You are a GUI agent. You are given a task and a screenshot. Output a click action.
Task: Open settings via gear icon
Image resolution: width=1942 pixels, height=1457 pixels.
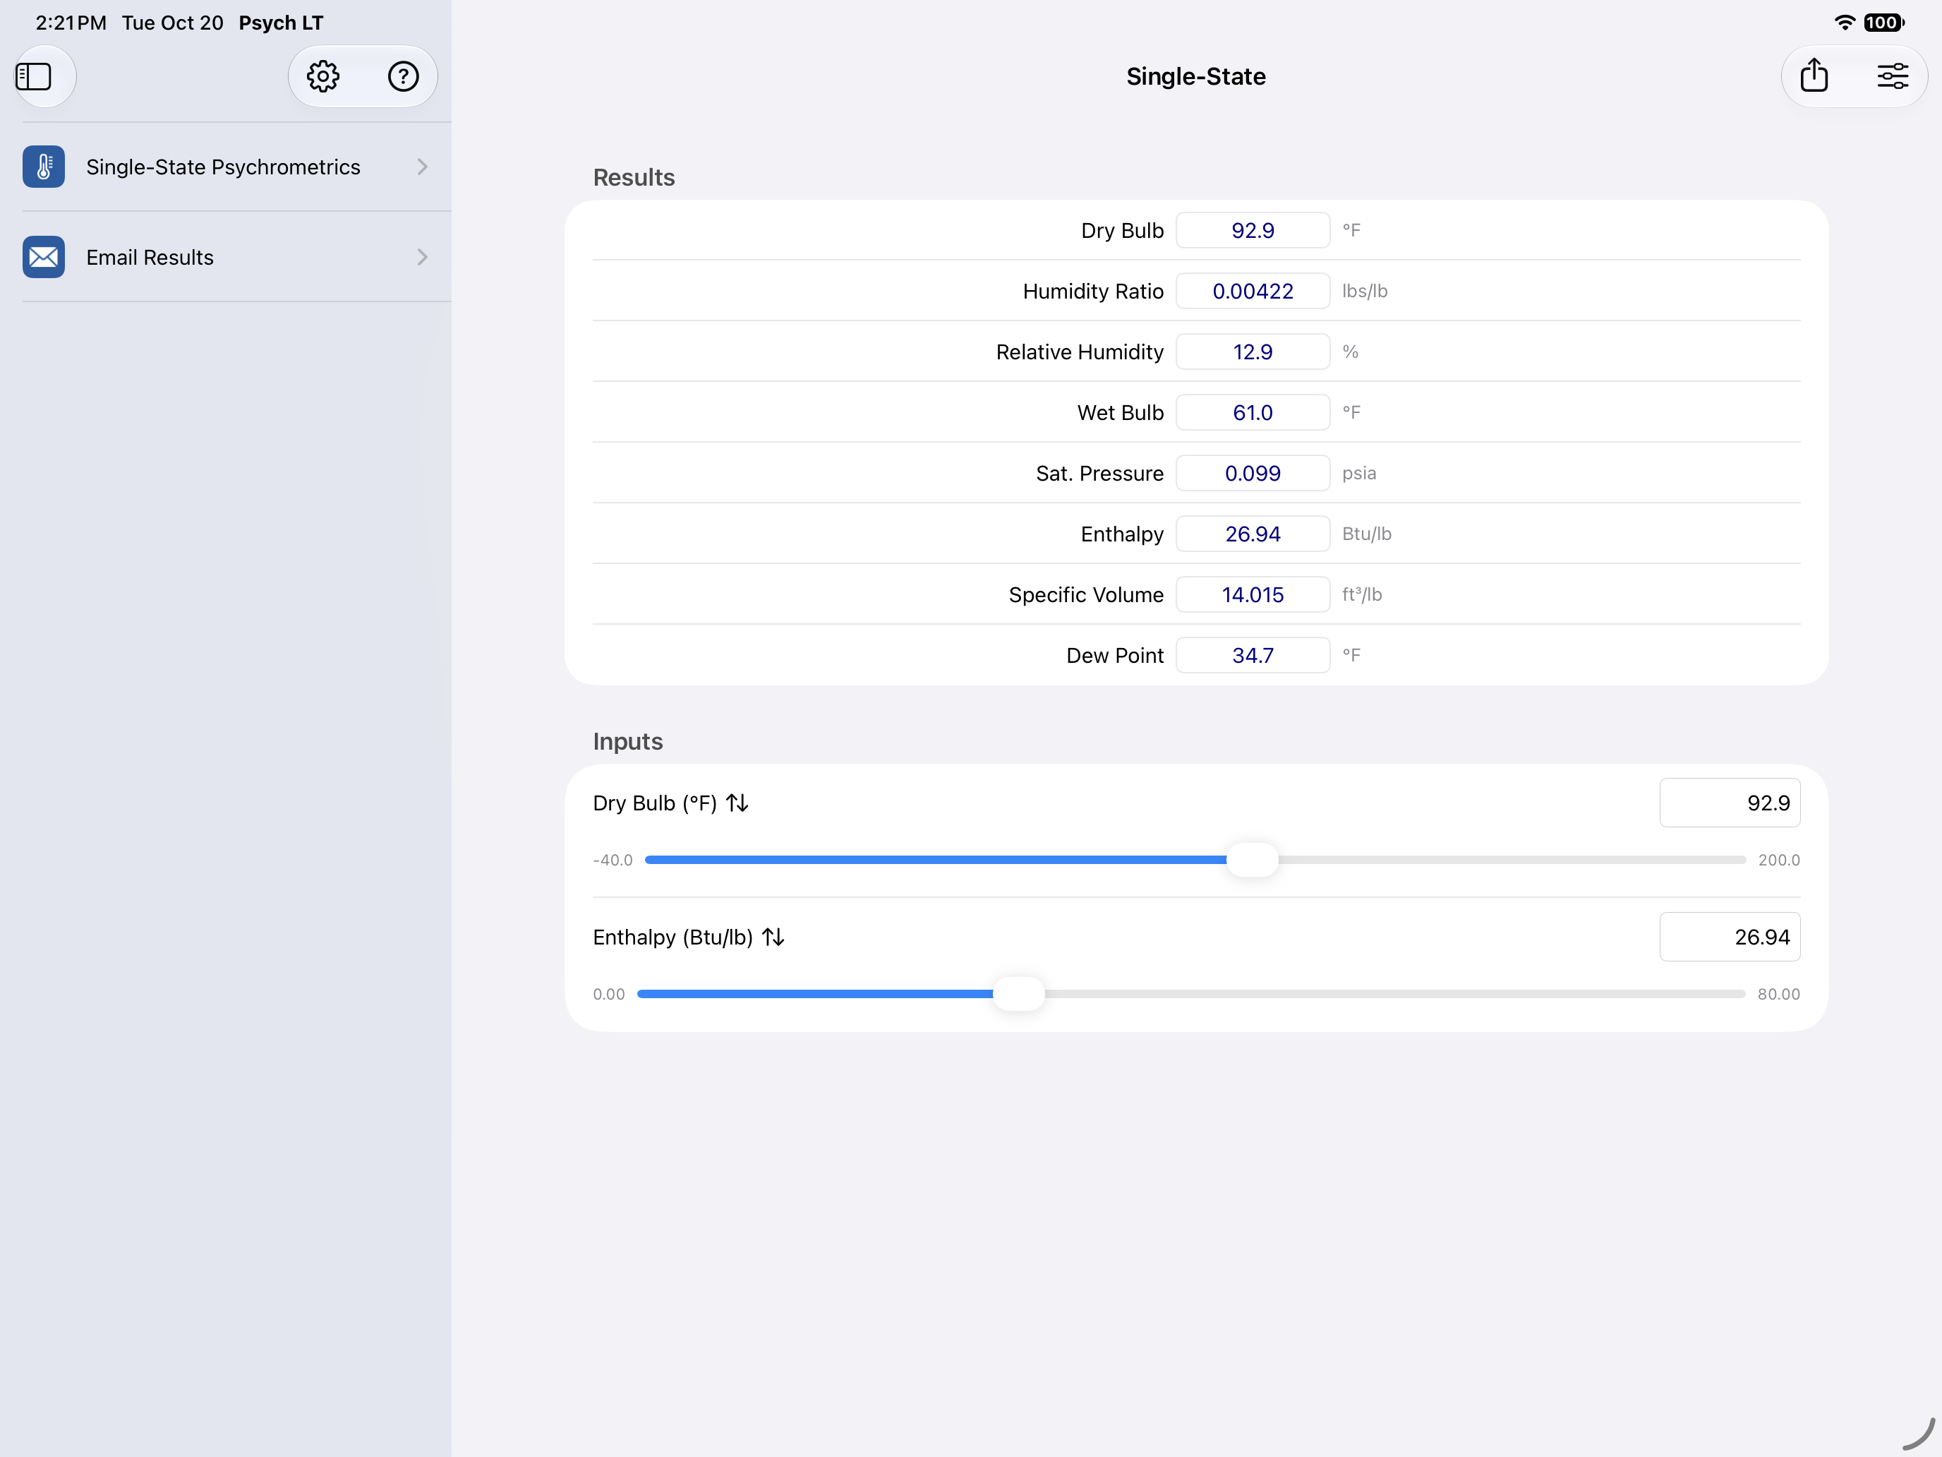click(x=323, y=76)
